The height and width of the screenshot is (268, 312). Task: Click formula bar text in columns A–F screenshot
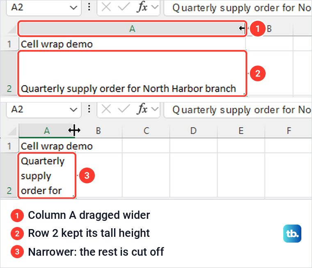pos(241,110)
